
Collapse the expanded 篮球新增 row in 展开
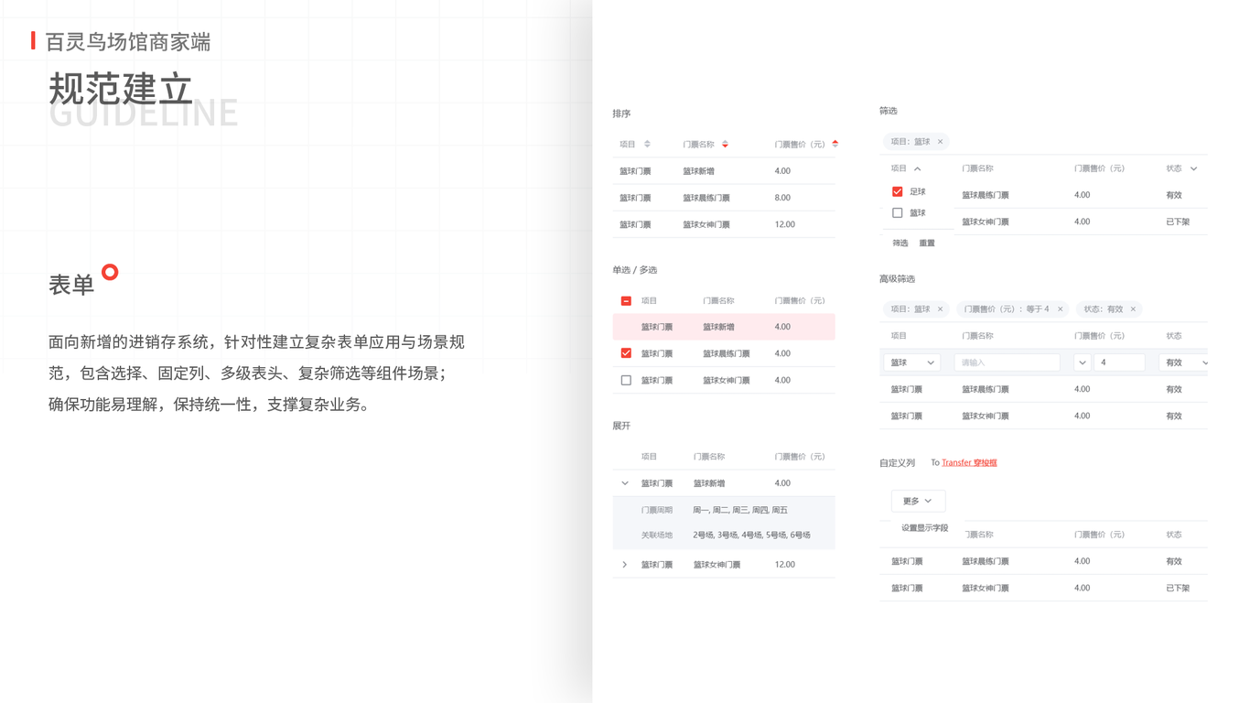click(625, 483)
